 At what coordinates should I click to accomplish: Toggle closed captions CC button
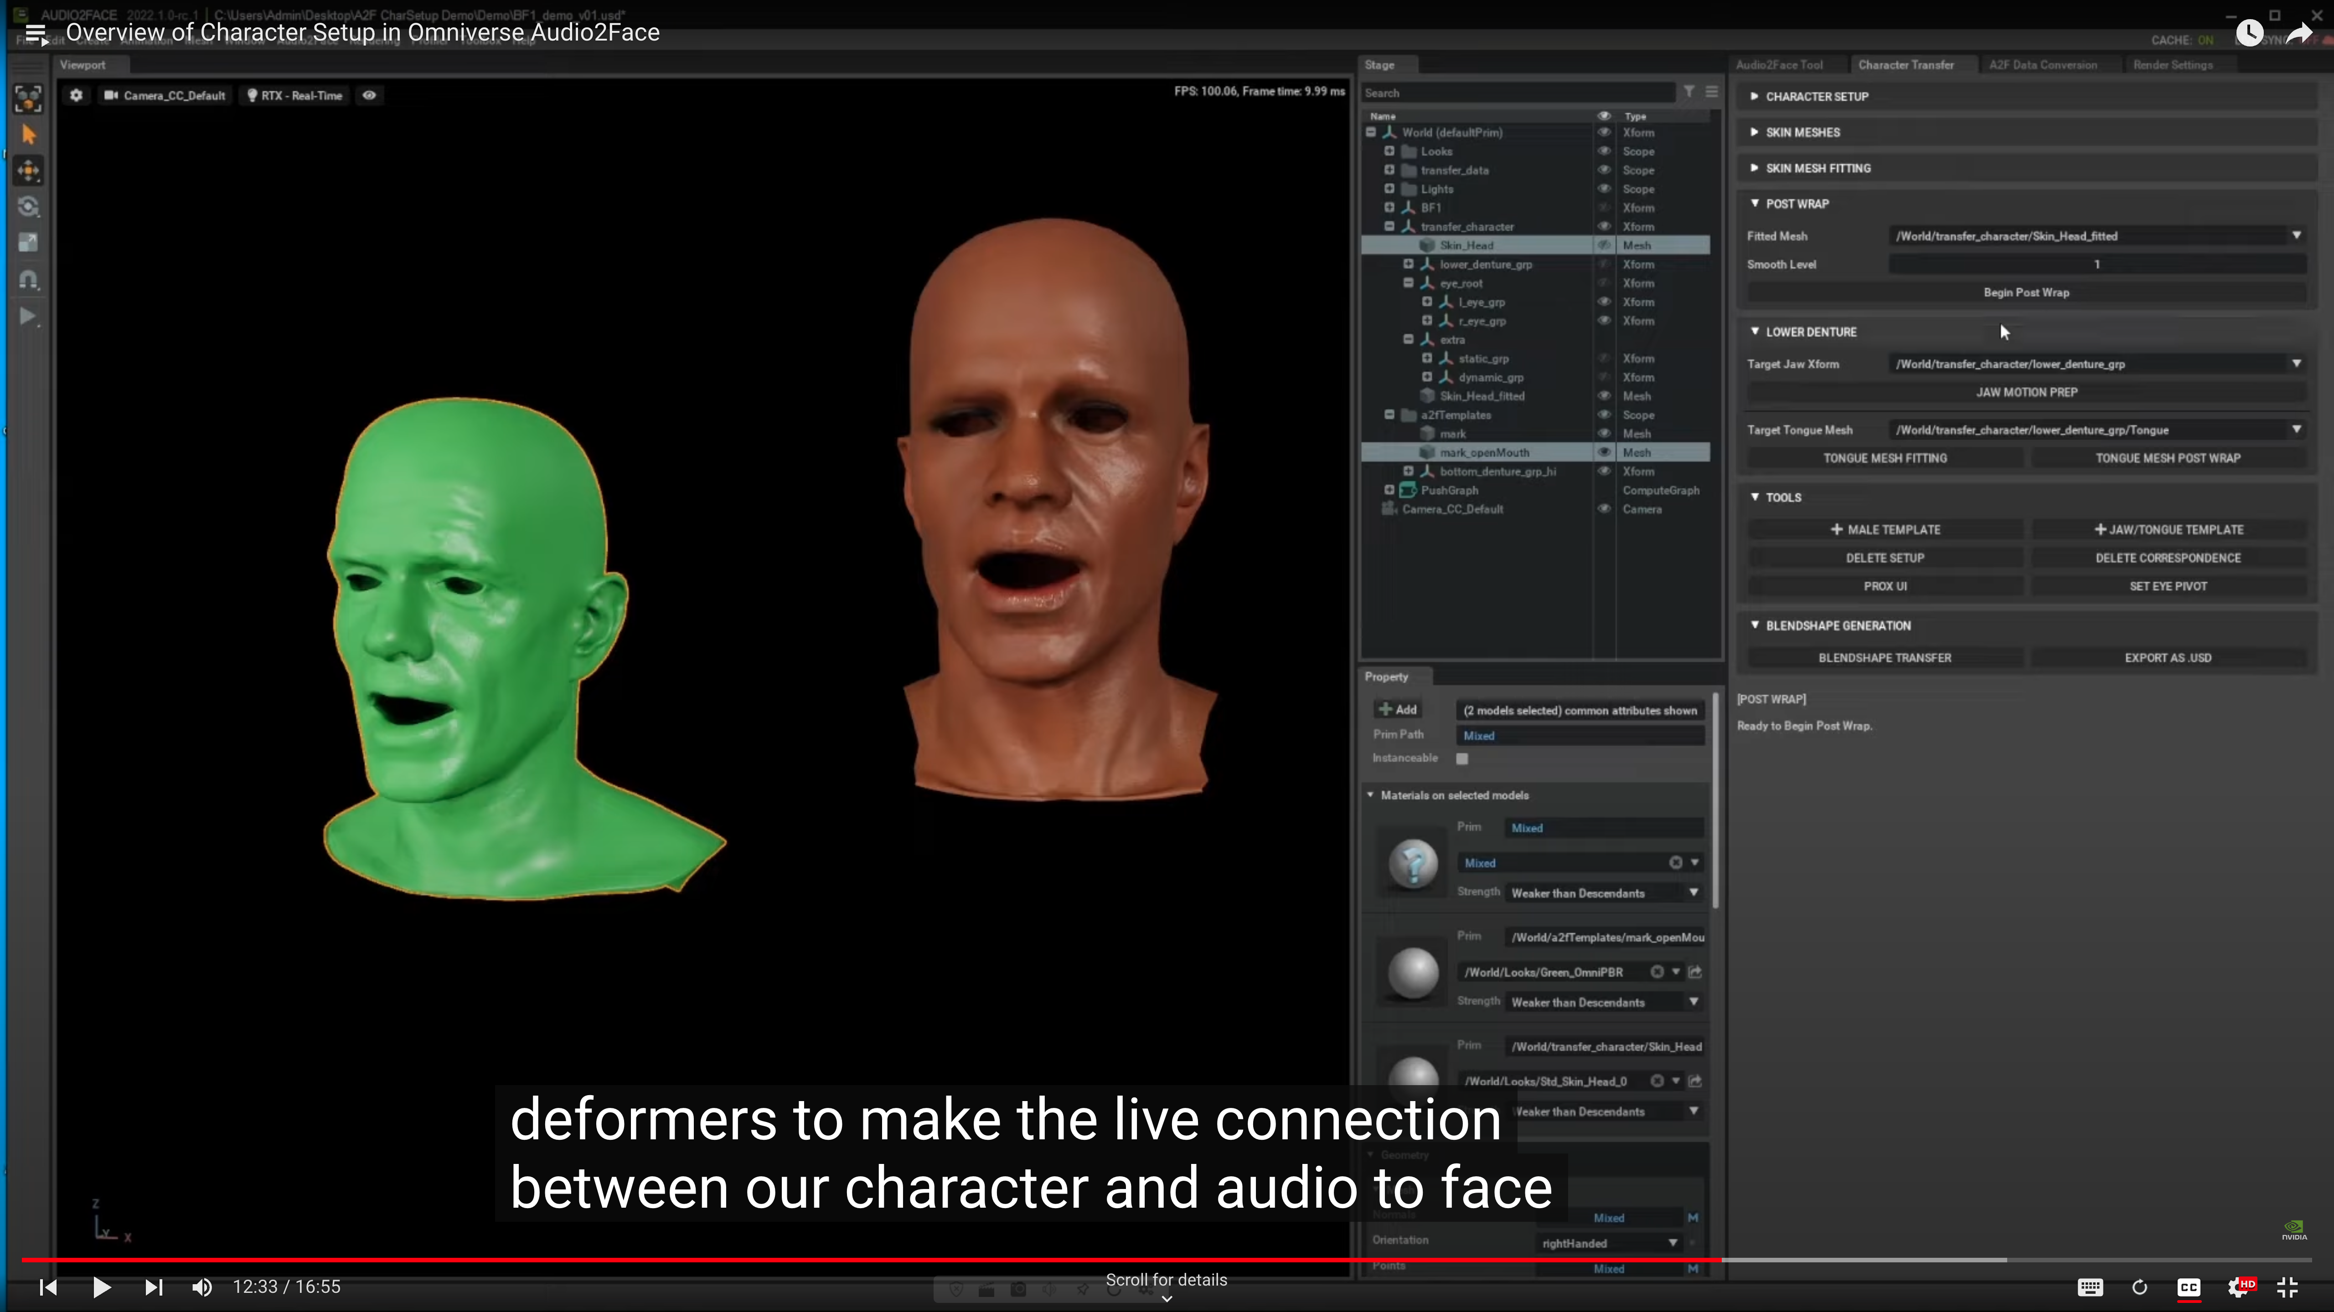coord(2188,1286)
